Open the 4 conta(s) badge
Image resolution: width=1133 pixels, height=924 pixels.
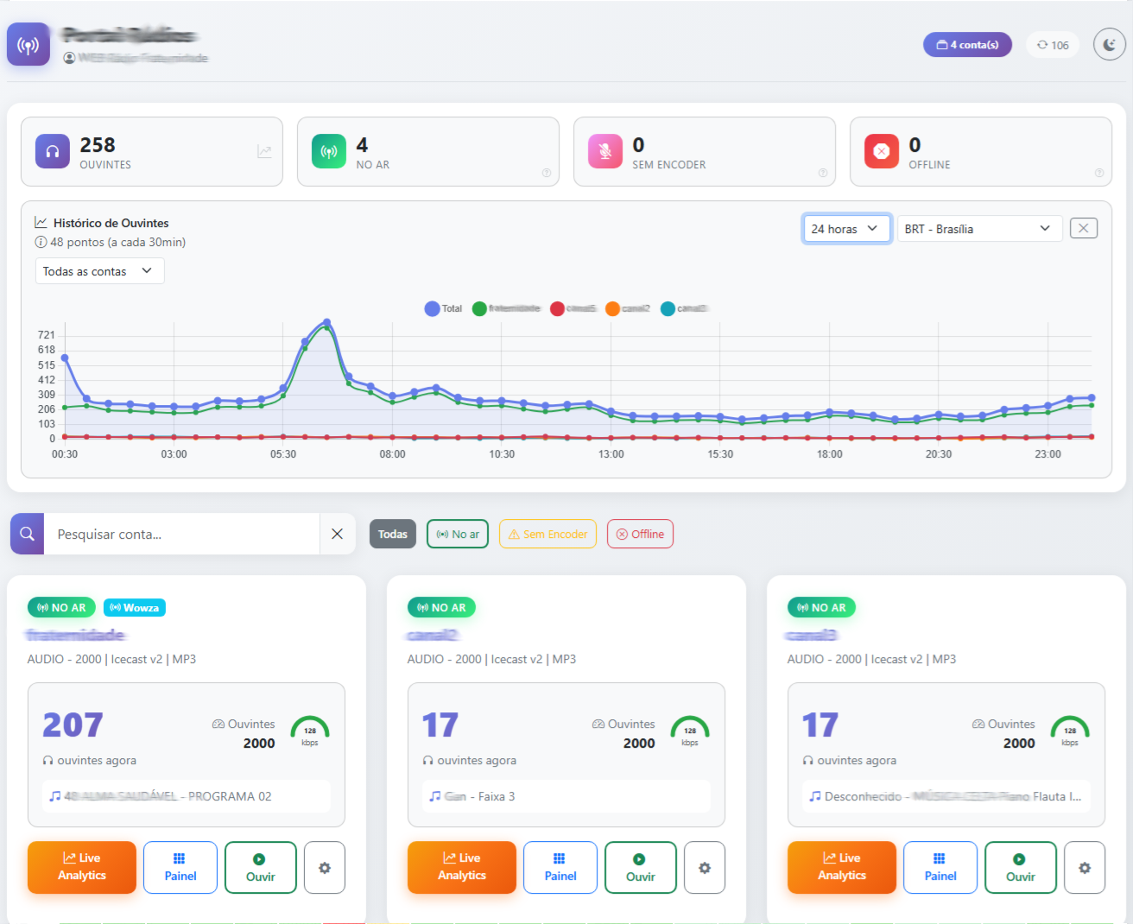pyautogui.click(x=967, y=45)
